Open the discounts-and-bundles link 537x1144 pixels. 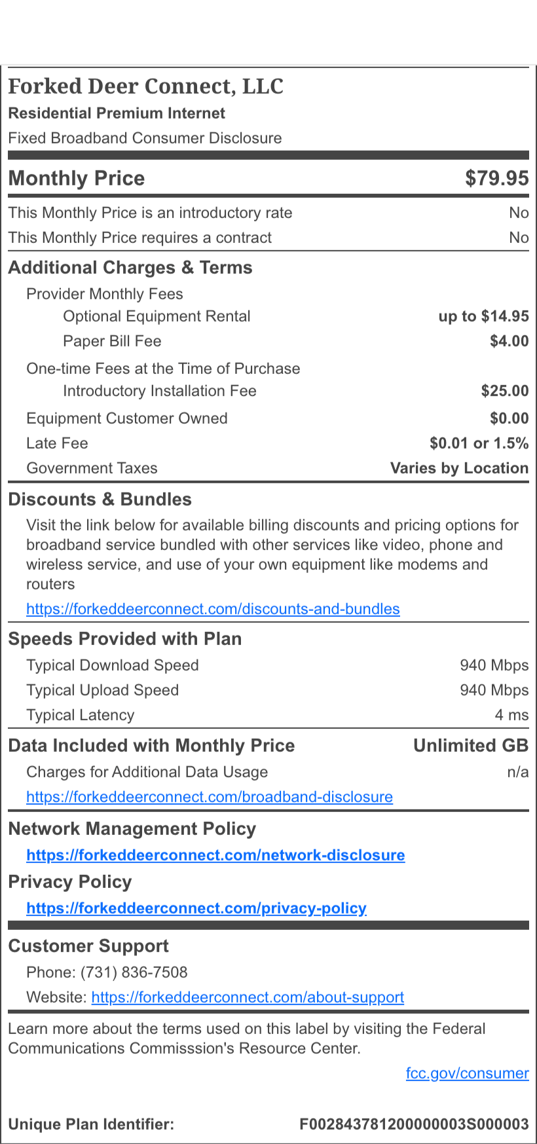[213, 609]
